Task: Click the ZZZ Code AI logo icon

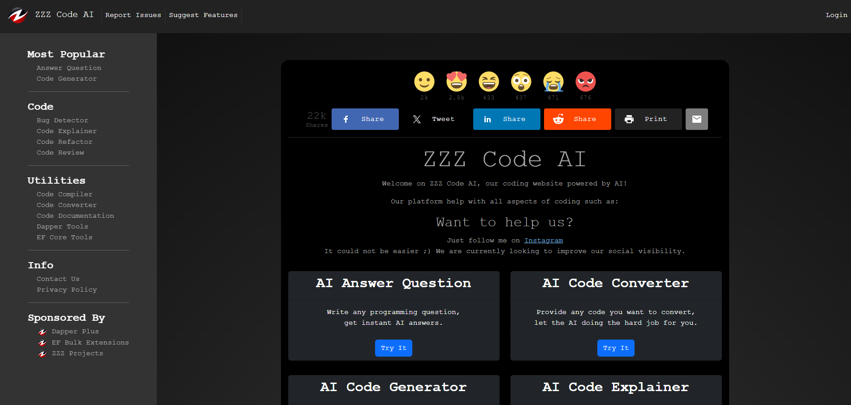Action: [x=18, y=15]
